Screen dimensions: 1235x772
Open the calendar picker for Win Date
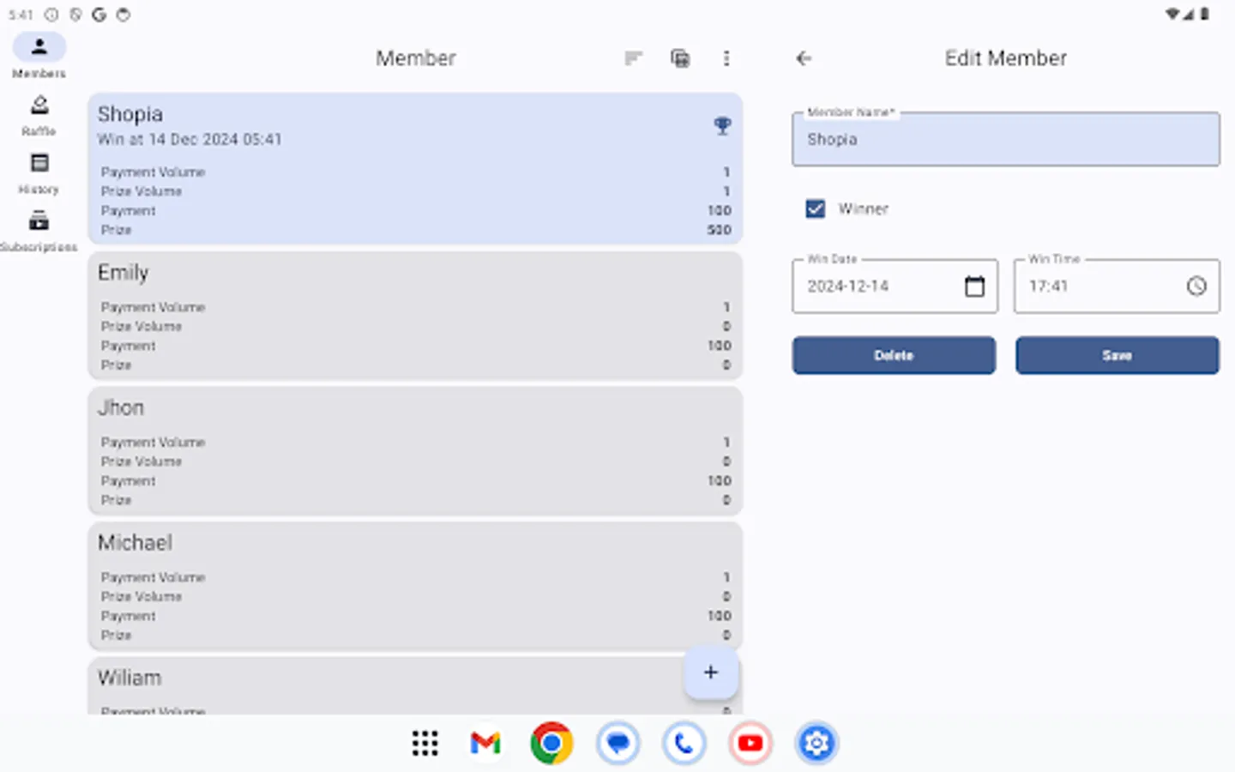pyautogui.click(x=974, y=286)
